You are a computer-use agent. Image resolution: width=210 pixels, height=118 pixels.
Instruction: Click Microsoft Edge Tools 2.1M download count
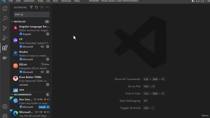pos(39,112)
